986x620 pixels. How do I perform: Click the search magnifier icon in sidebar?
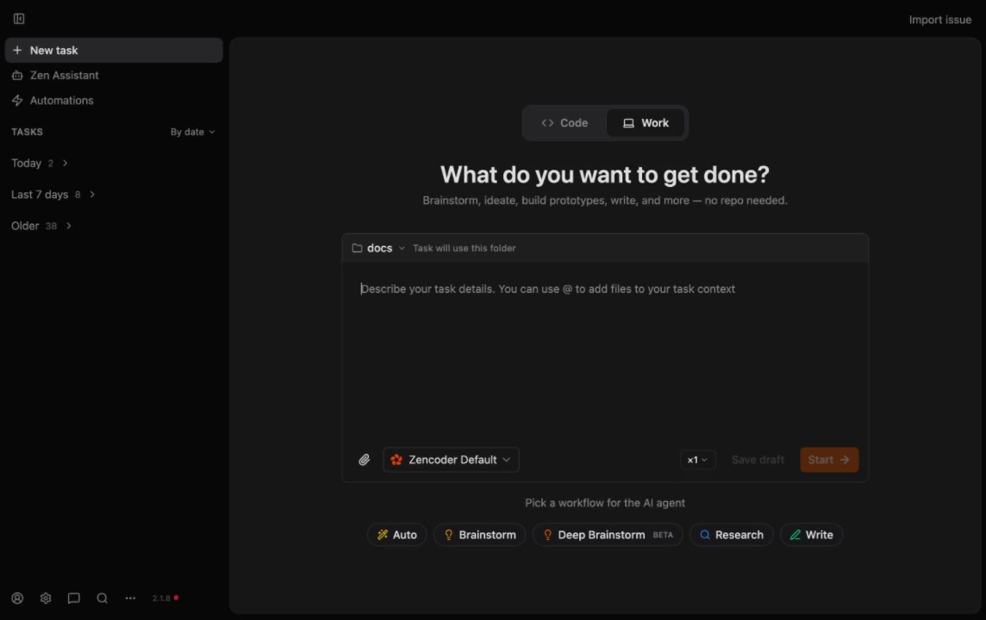102,598
